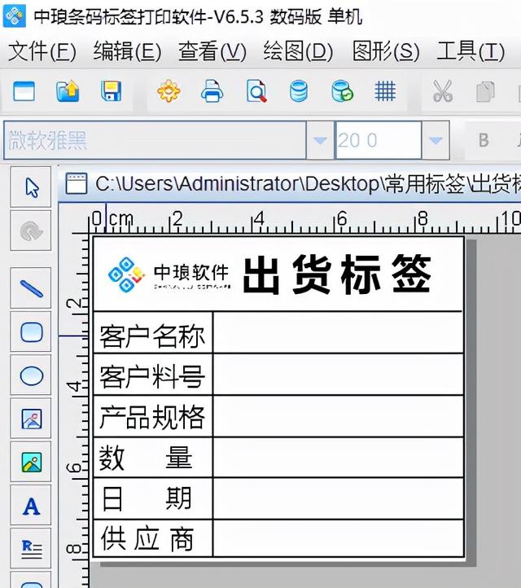The height and width of the screenshot is (588, 521).
Task: Select the outlined picture tool
Action: [31, 419]
